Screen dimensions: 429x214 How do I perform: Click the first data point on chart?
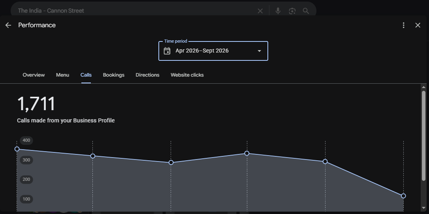(17, 149)
